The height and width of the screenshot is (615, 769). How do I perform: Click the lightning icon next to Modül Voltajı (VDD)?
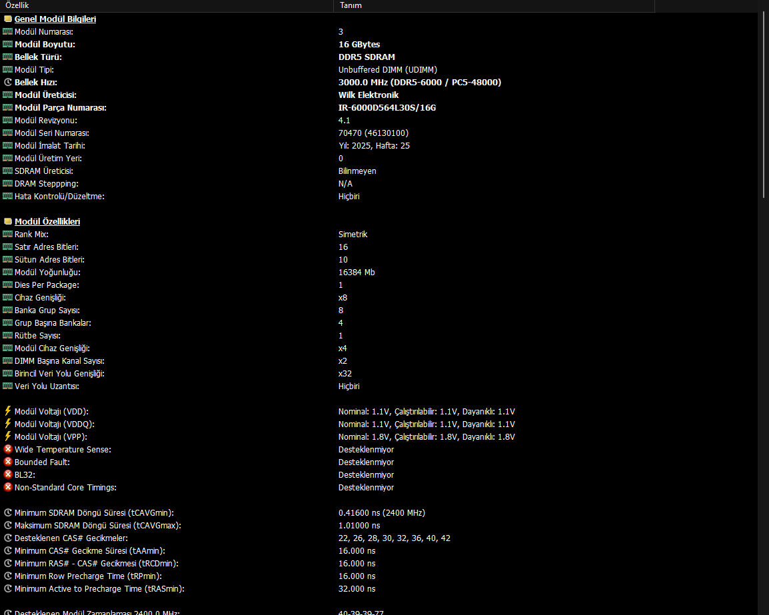(8, 411)
